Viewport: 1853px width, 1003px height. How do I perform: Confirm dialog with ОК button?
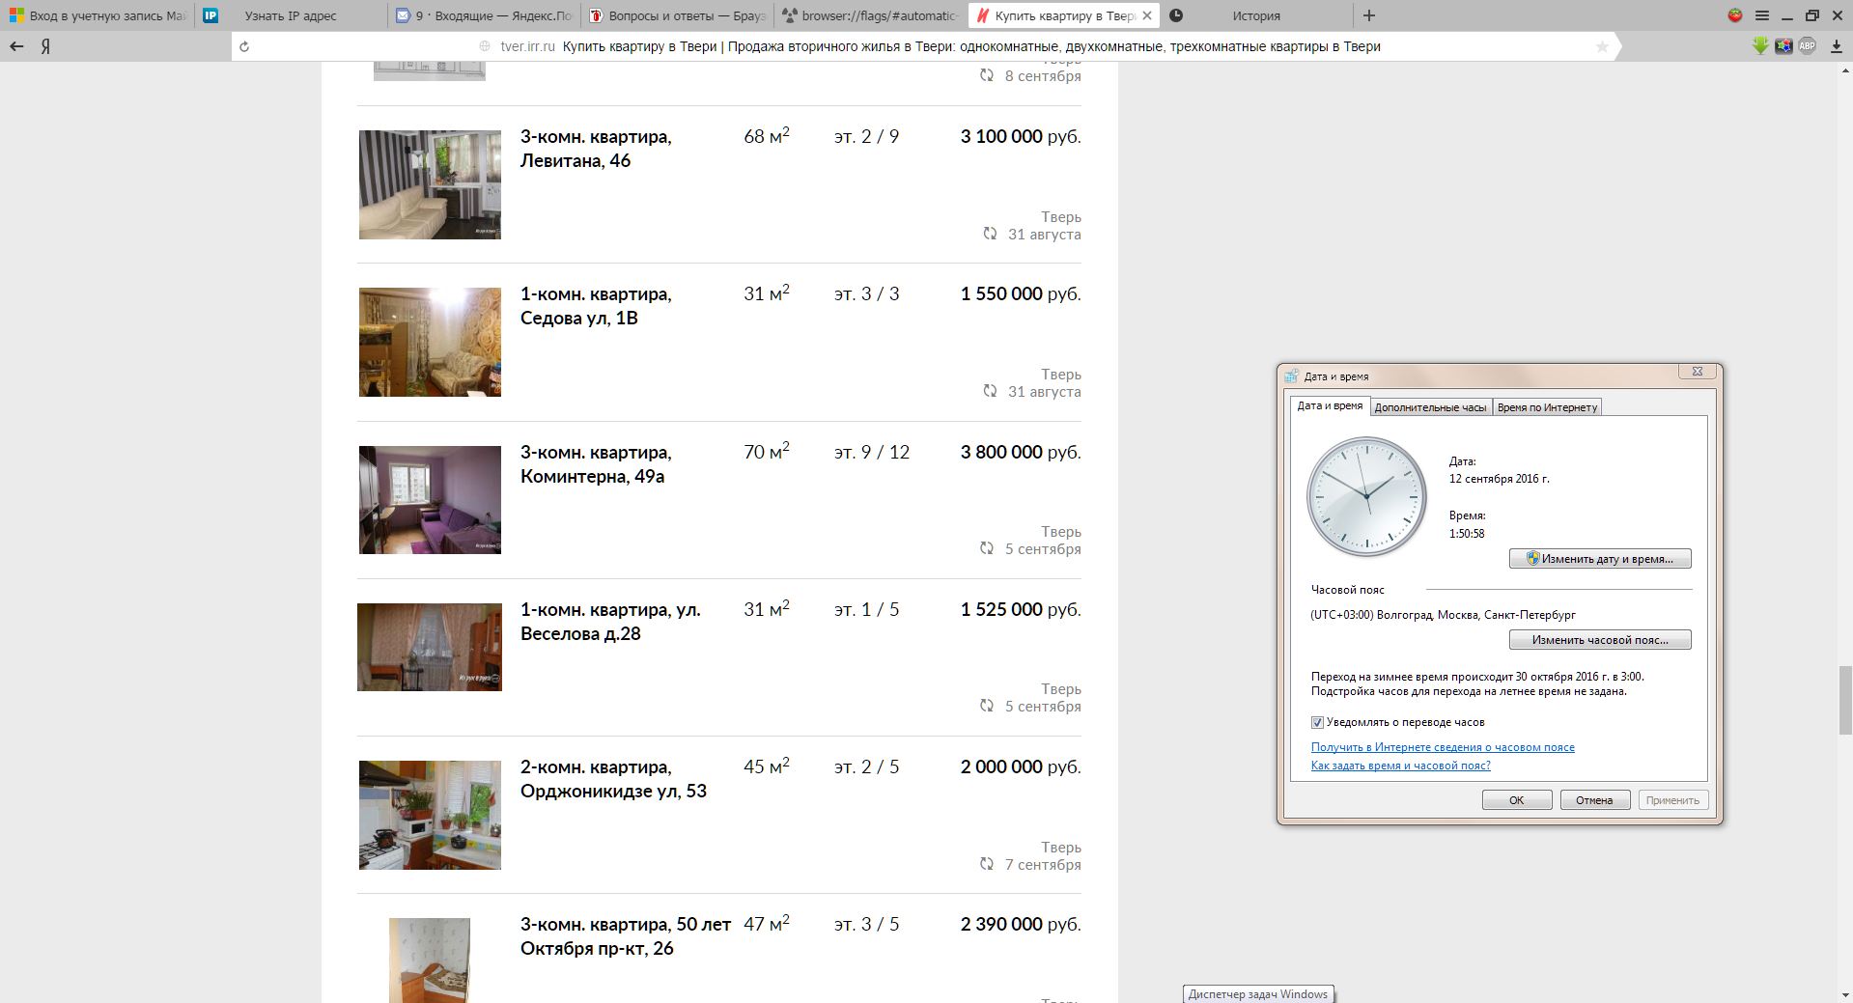click(1517, 800)
